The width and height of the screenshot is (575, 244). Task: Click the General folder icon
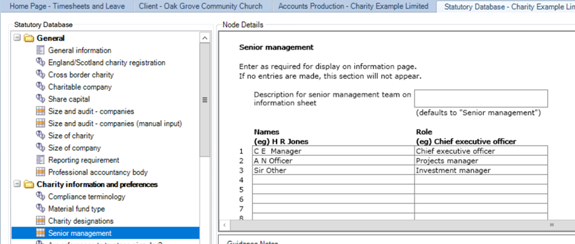click(29, 38)
